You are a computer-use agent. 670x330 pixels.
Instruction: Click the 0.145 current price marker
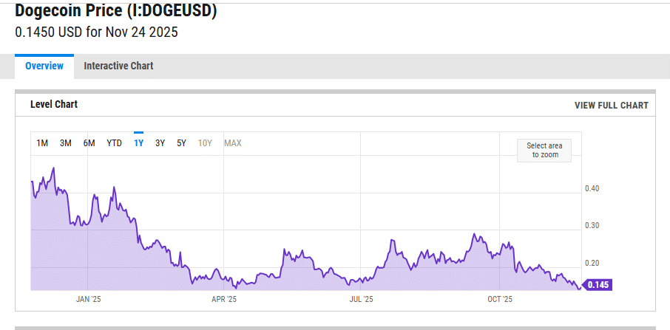(x=598, y=285)
